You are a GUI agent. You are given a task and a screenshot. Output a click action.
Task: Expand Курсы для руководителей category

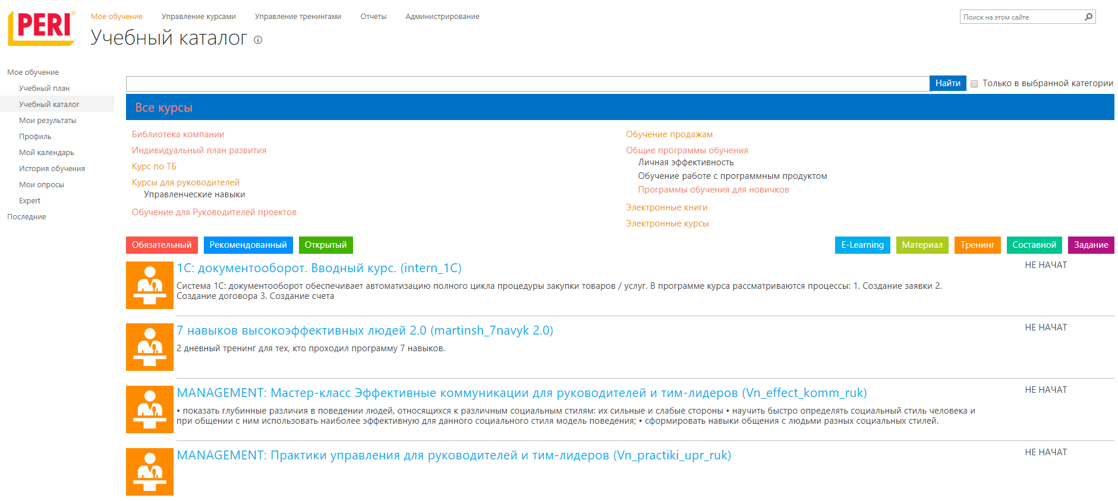[185, 182]
